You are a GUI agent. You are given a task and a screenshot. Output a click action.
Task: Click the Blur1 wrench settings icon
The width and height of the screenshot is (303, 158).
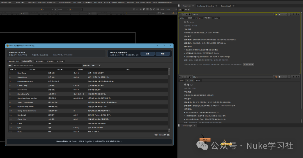[x=190, y=77]
